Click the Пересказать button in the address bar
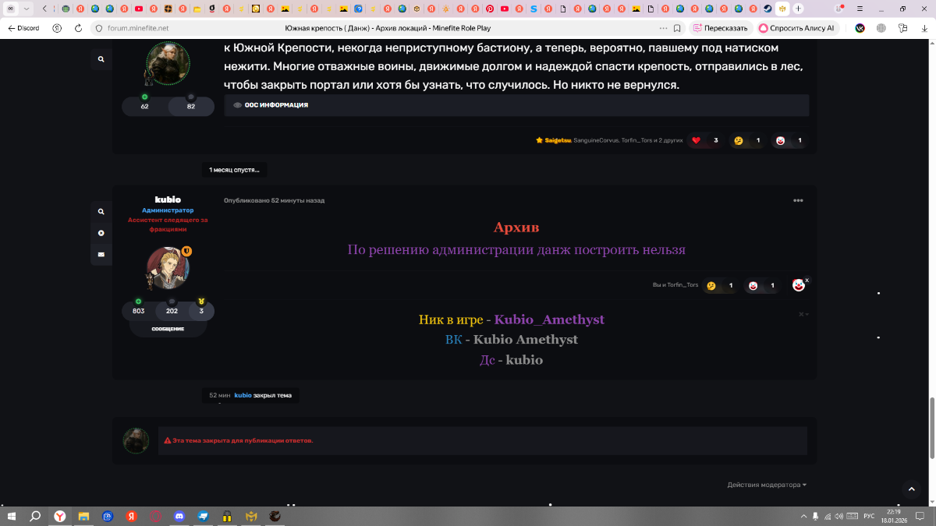This screenshot has width=936, height=526. [719, 28]
